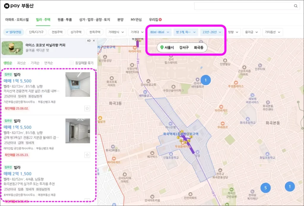This screenshot has height=206, width=304.
Task: Click the 급매 tag on second listing
Action: 20,143
